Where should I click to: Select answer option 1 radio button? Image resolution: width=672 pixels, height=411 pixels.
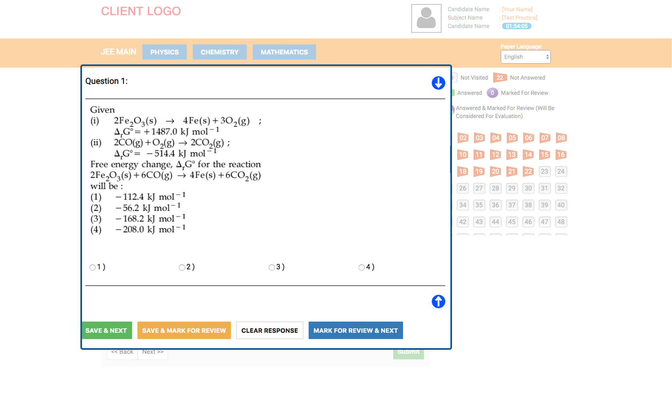pos(92,267)
